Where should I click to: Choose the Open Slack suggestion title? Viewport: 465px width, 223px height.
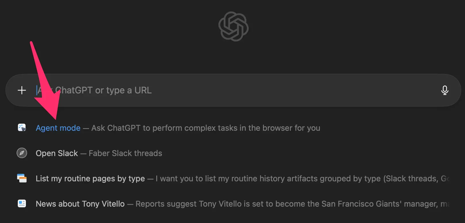point(57,153)
